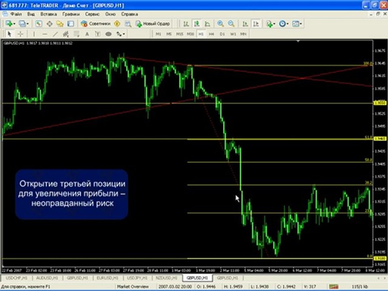This screenshot has height=291, width=388.
Task: Switch timeframe to M15
Action: tap(179, 34)
